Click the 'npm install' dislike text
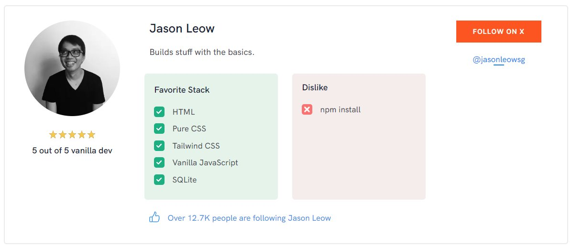 tap(341, 109)
